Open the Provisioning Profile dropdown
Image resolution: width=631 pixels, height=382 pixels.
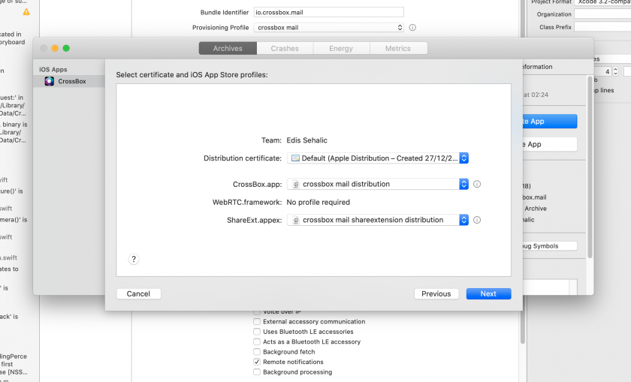tap(329, 27)
